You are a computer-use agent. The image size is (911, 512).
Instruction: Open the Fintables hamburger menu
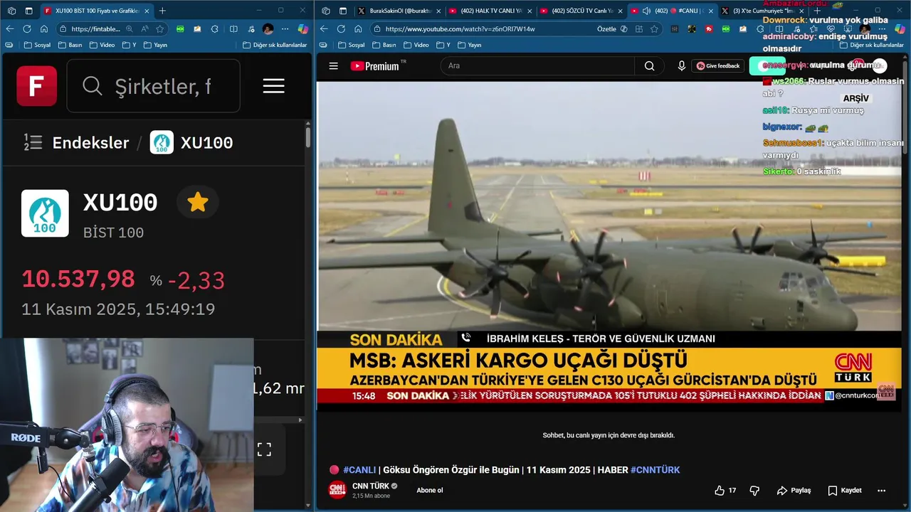click(x=273, y=86)
